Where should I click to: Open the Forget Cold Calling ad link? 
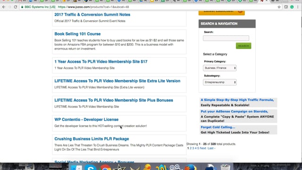[x=218, y=127]
